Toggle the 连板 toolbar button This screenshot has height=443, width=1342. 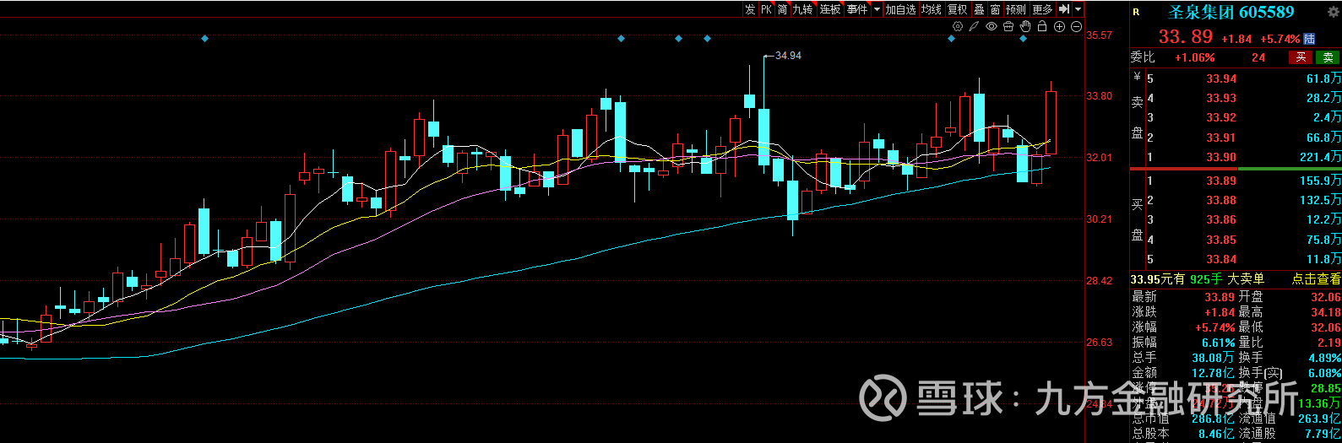click(x=830, y=9)
